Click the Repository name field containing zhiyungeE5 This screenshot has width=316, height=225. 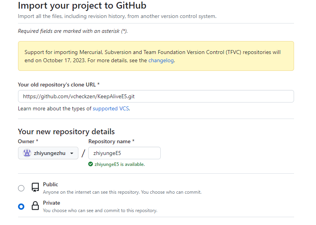[x=124, y=153]
